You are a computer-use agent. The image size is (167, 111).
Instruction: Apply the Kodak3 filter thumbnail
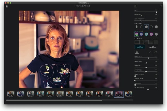tap(80, 94)
